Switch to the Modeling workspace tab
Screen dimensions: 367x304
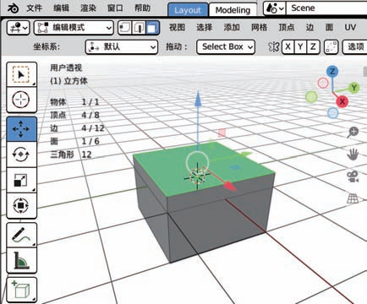click(x=233, y=10)
